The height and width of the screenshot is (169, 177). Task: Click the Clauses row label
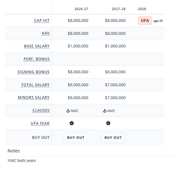(41, 111)
